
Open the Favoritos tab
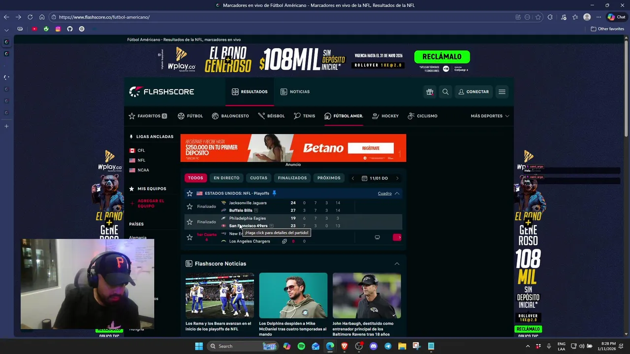coord(148,116)
